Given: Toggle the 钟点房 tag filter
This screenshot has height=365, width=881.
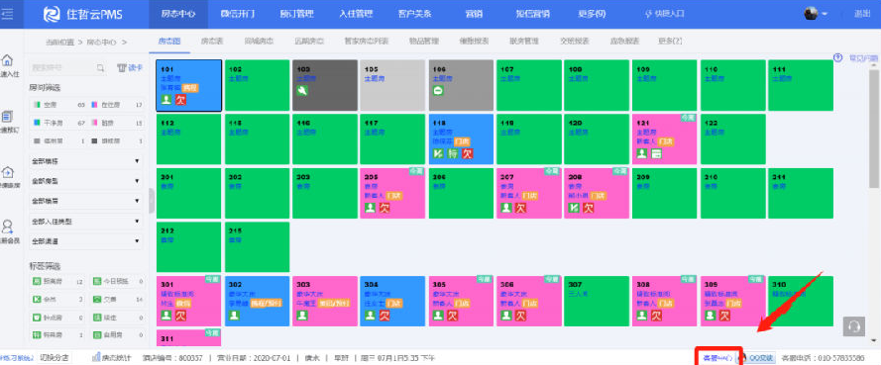Looking at the screenshot, I should point(58,318).
